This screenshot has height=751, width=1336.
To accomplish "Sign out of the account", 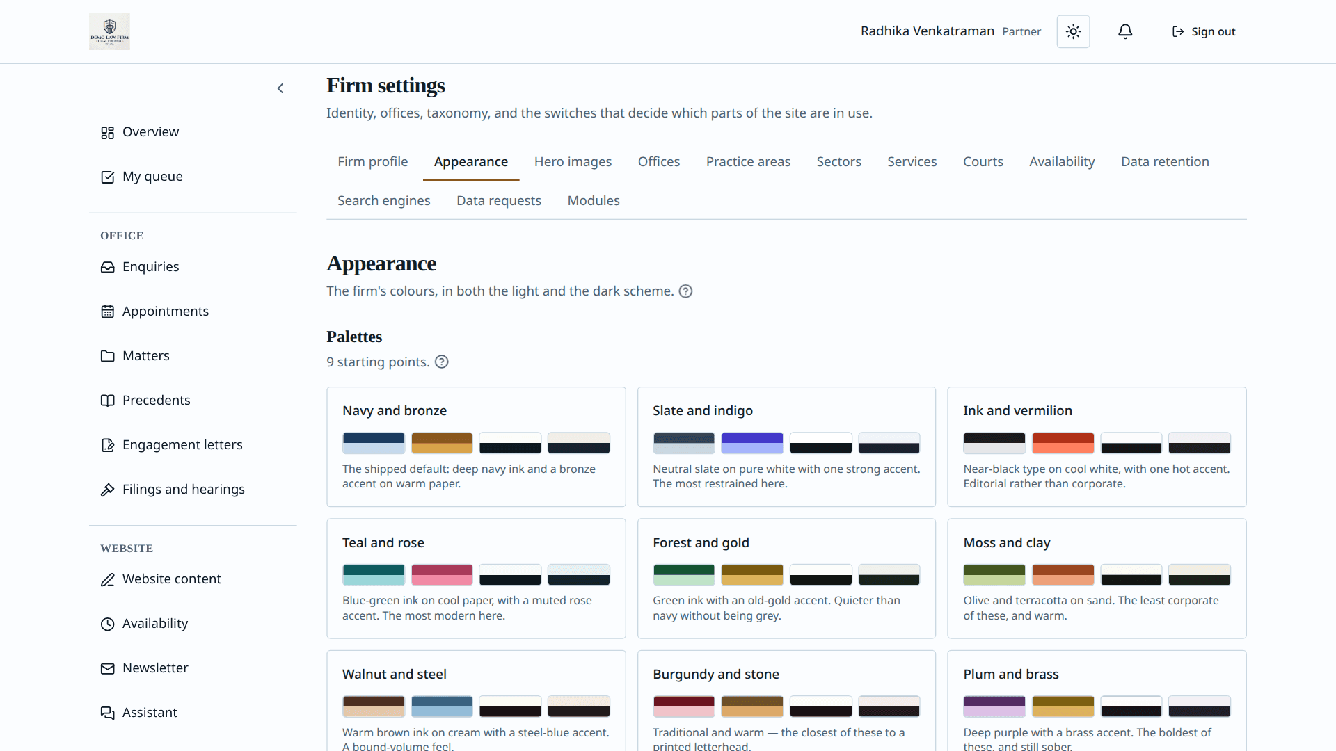I will coord(1204,31).
